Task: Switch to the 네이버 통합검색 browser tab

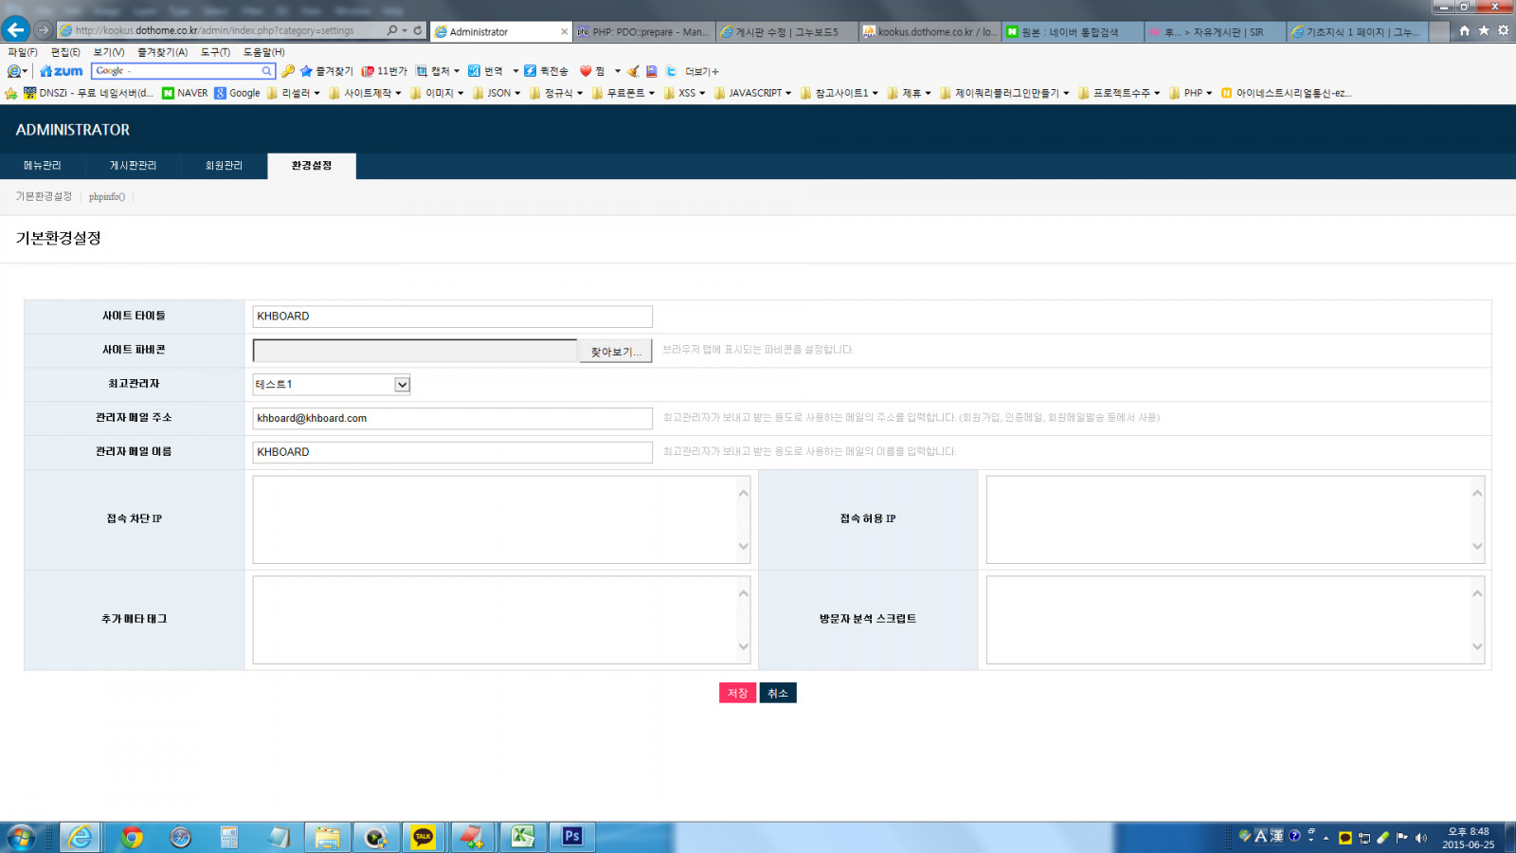Action: [x=1073, y=31]
